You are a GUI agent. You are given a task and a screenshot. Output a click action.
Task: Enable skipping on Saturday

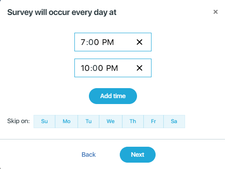point(174,121)
